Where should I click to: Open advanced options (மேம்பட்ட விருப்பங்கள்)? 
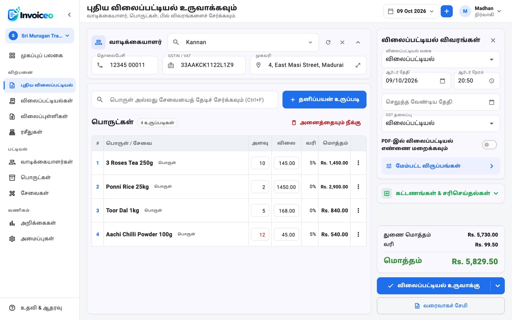point(441,166)
